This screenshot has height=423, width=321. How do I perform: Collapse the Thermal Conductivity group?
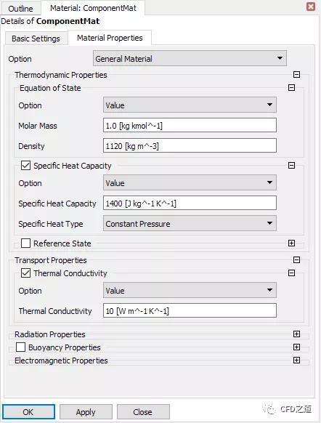click(x=291, y=273)
